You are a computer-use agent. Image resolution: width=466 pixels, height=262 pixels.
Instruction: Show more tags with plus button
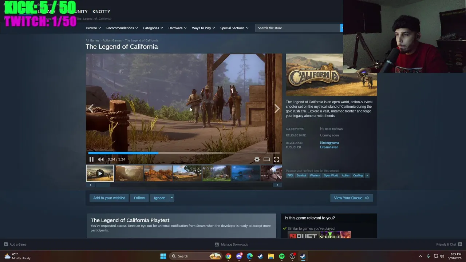(x=367, y=175)
